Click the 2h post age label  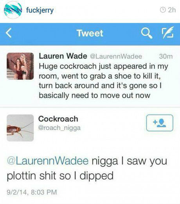pyautogui.click(x=172, y=10)
